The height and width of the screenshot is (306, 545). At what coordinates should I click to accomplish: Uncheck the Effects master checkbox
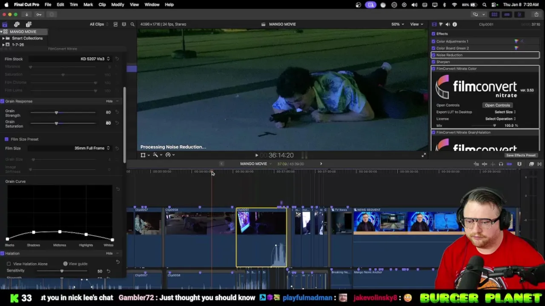(433, 34)
